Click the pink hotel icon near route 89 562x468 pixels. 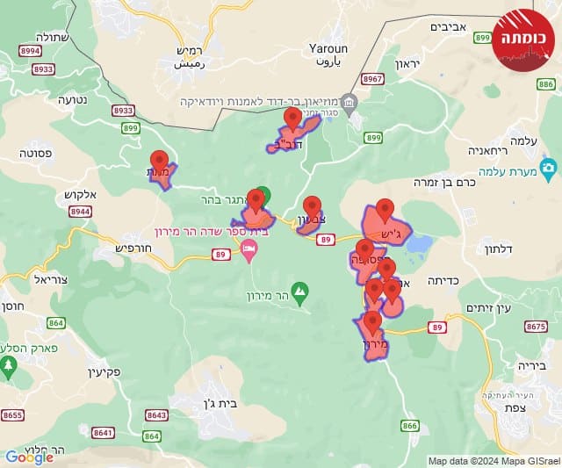249,251
